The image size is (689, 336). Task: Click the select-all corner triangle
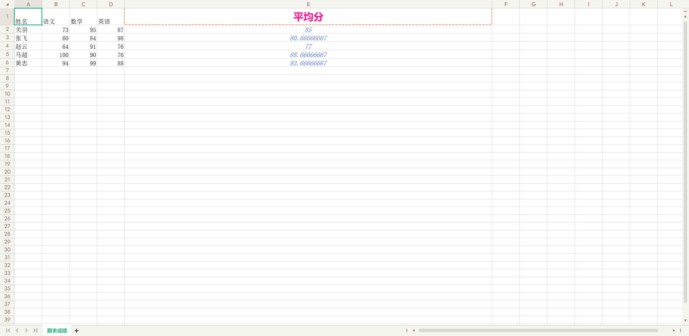point(7,4)
